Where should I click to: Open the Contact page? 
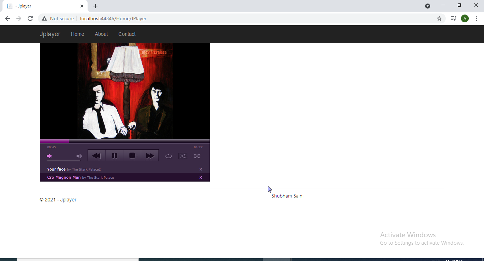[127, 34]
